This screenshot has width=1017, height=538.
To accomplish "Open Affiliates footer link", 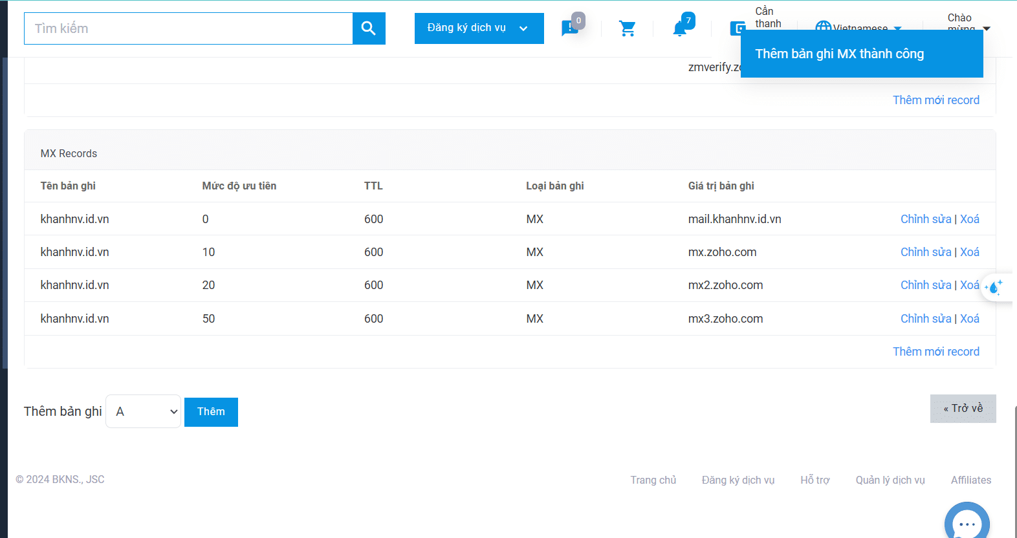I will click(970, 480).
